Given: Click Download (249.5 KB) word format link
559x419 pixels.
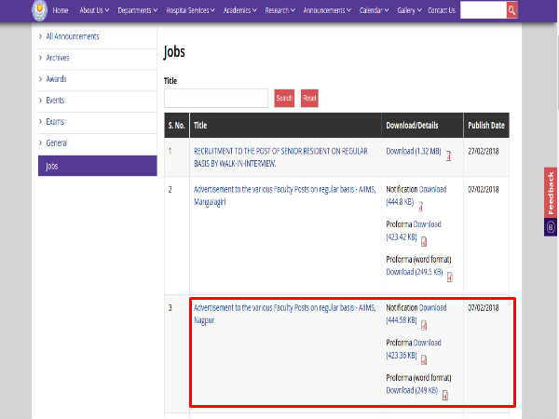Looking at the screenshot, I should click(415, 272).
